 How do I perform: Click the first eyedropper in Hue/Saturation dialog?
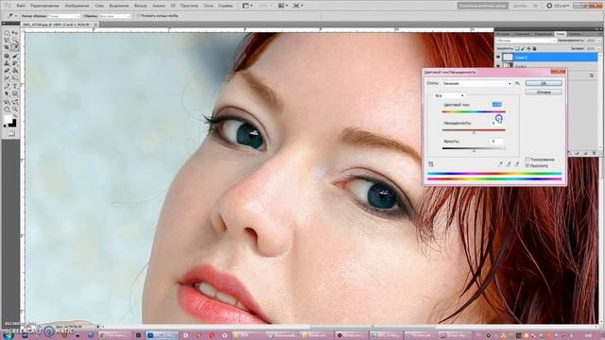pos(500,164)
